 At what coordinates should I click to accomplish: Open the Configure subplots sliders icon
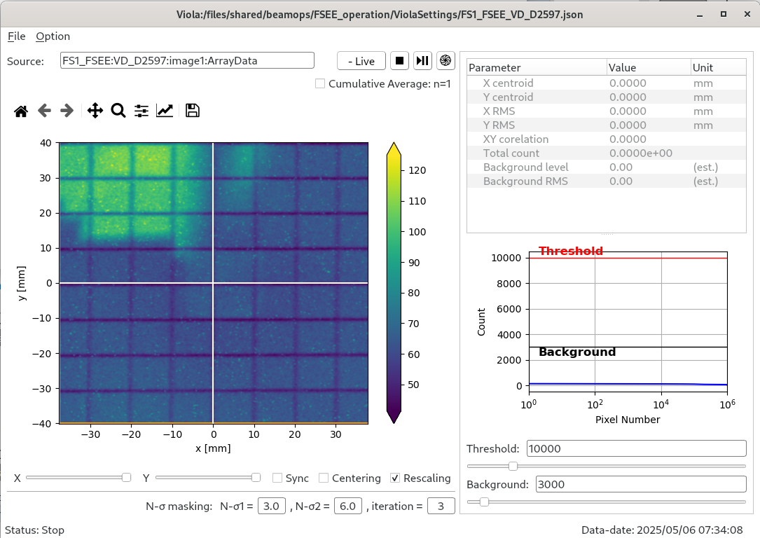(x=141, y=111)
